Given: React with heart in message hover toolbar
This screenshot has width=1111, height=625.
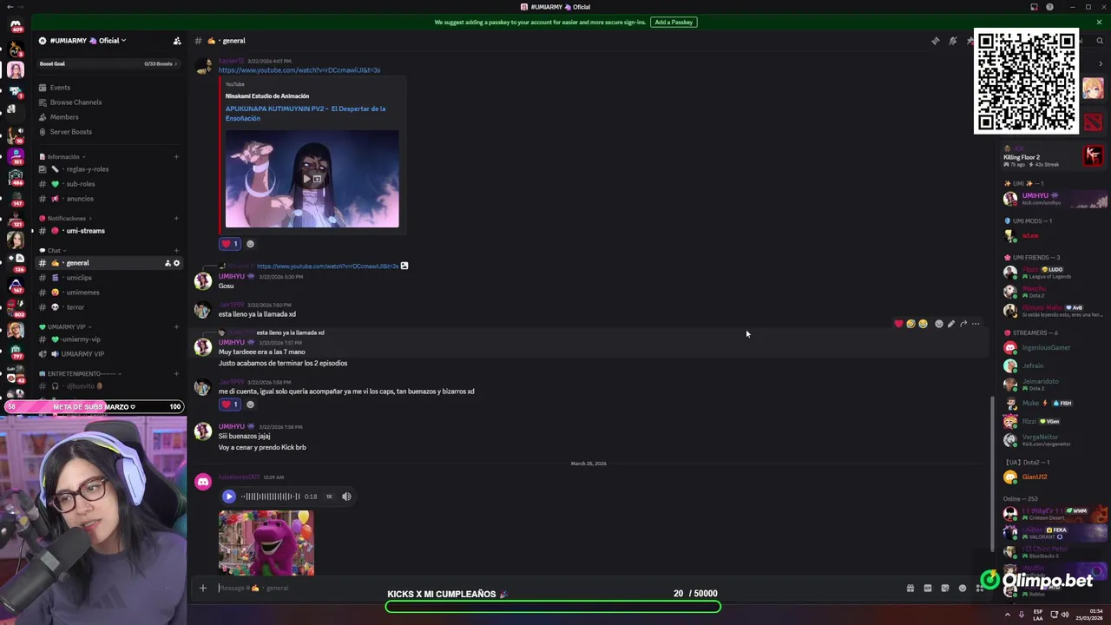Looking at the screenshot, I should 898,324.
